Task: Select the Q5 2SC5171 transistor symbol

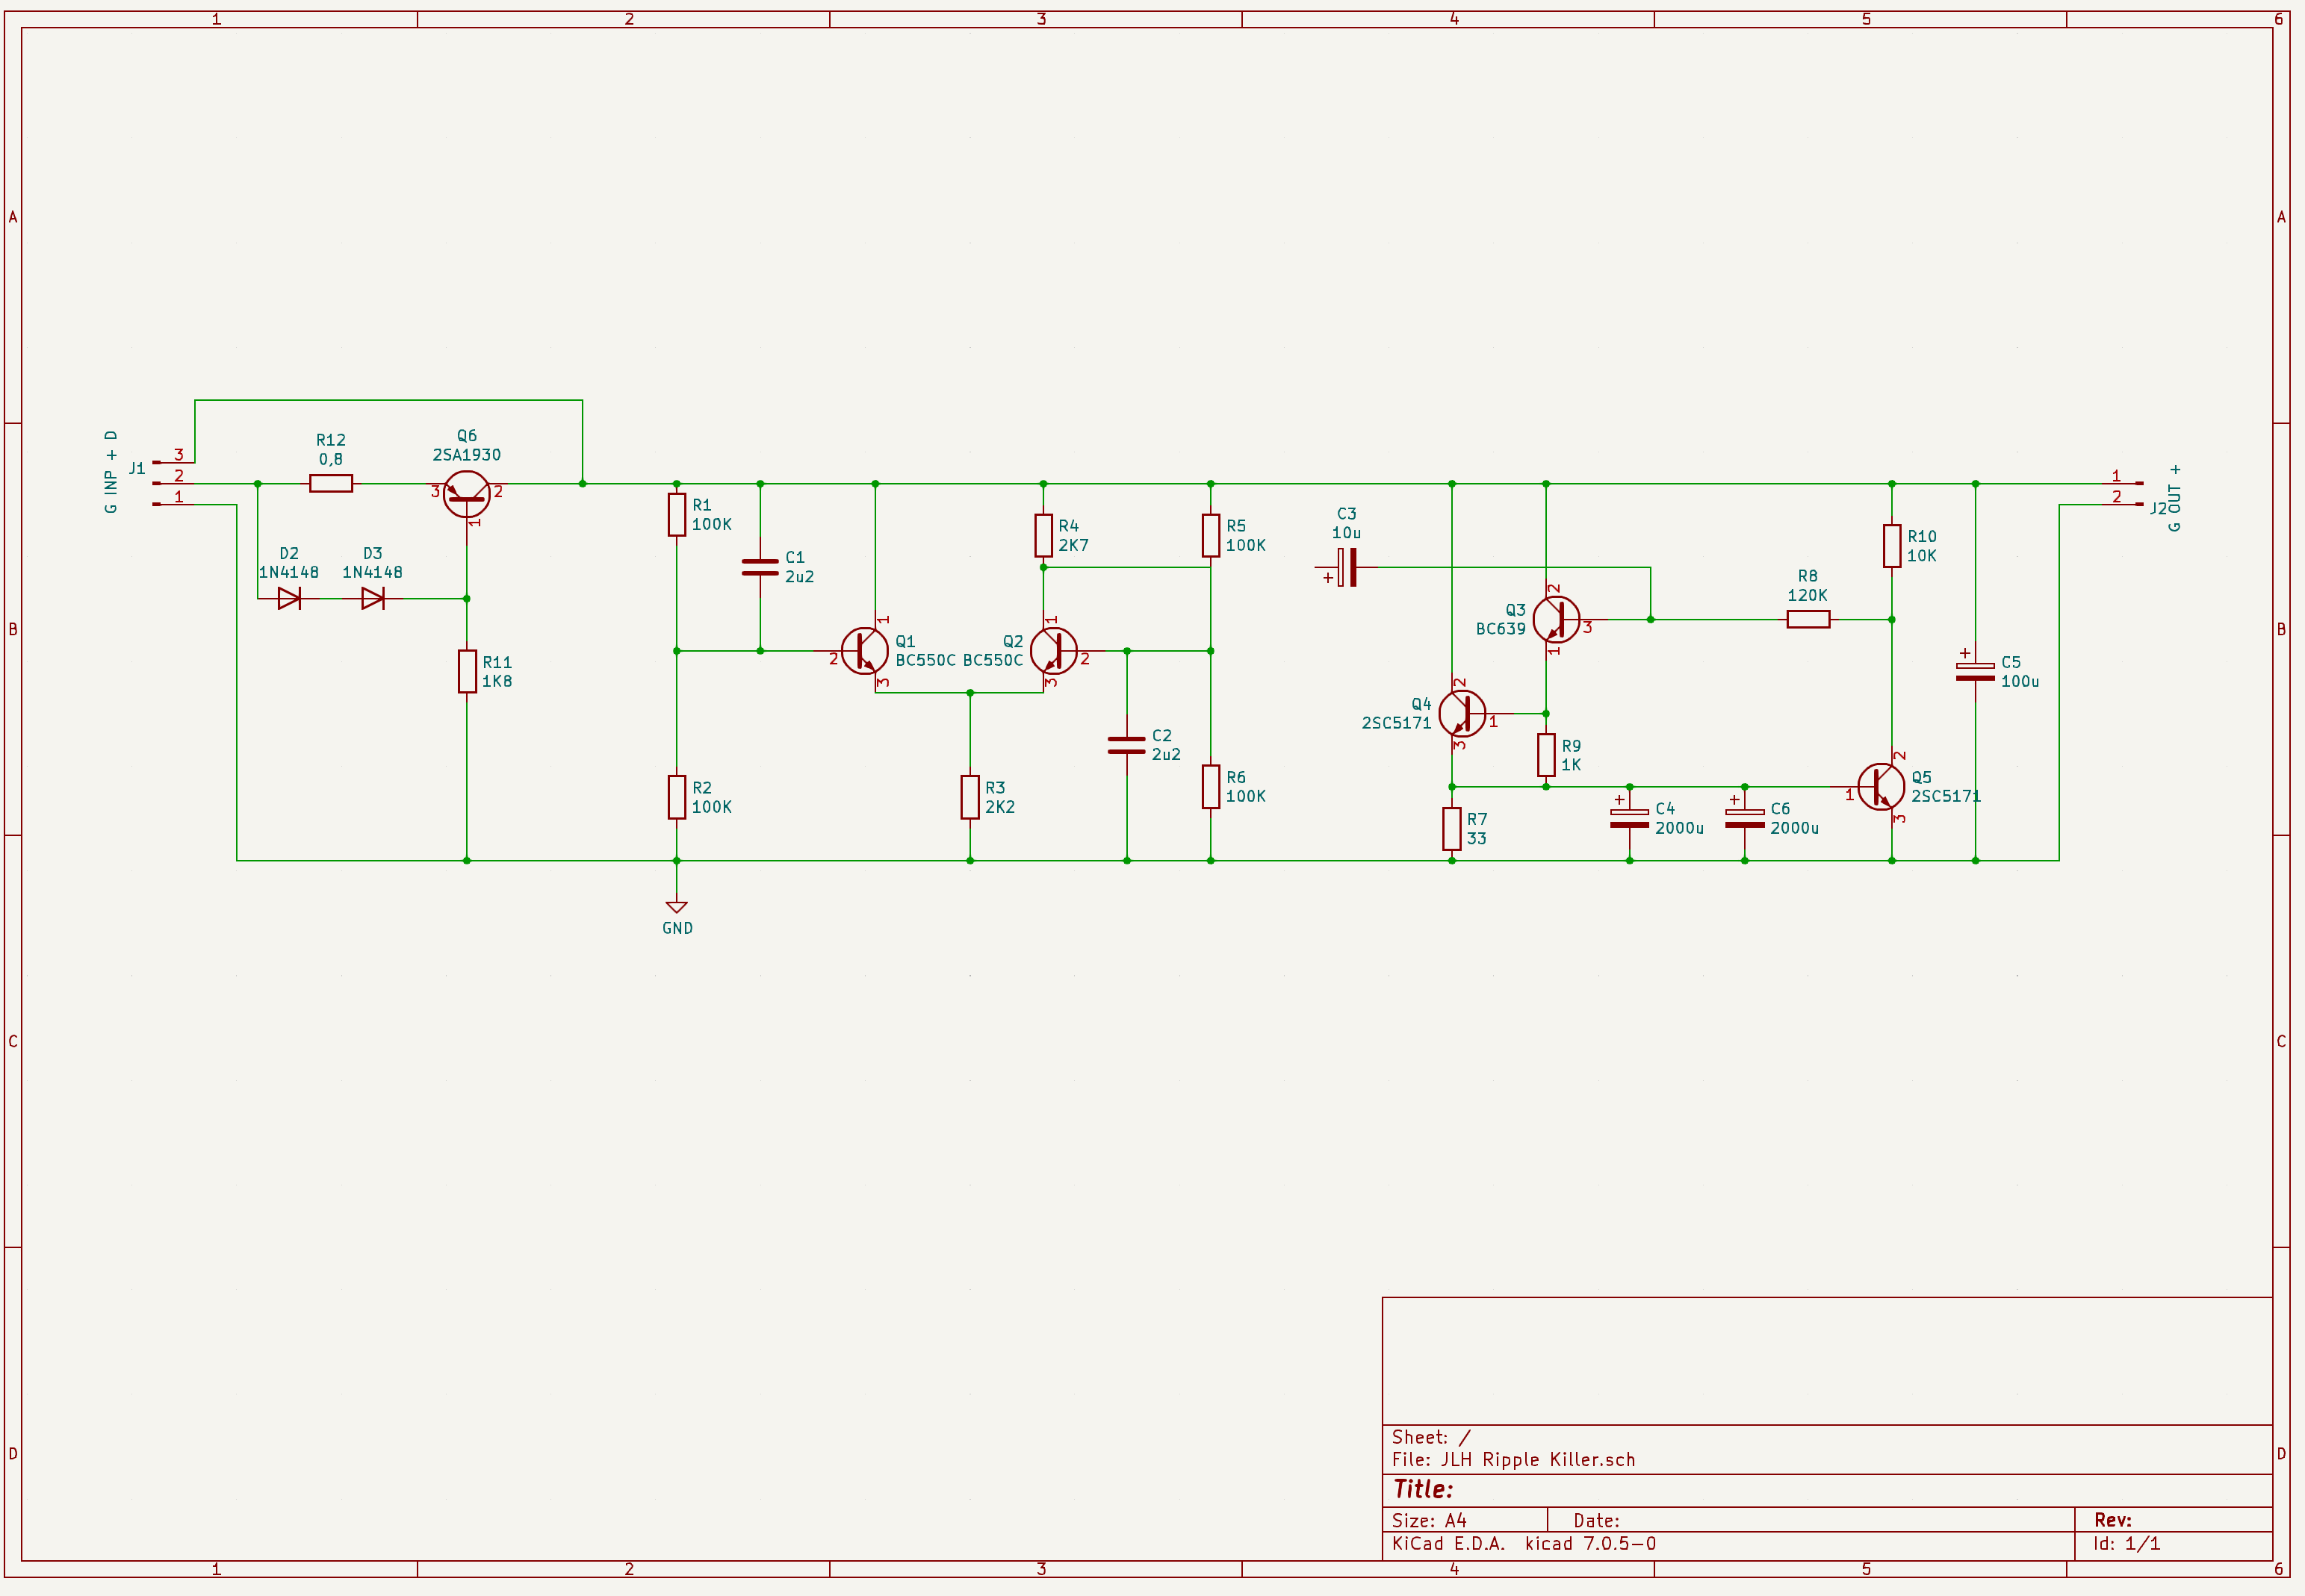Action: coord(1881,787)
